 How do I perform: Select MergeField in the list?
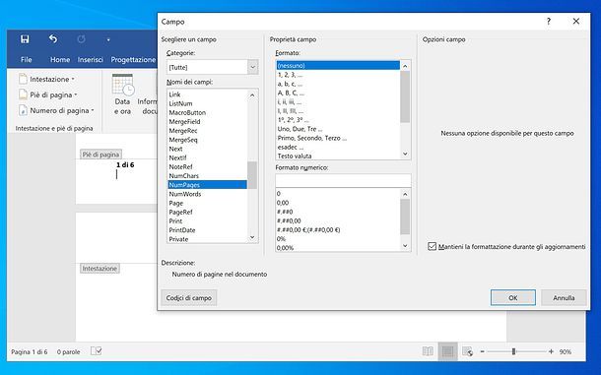point(207,122)
